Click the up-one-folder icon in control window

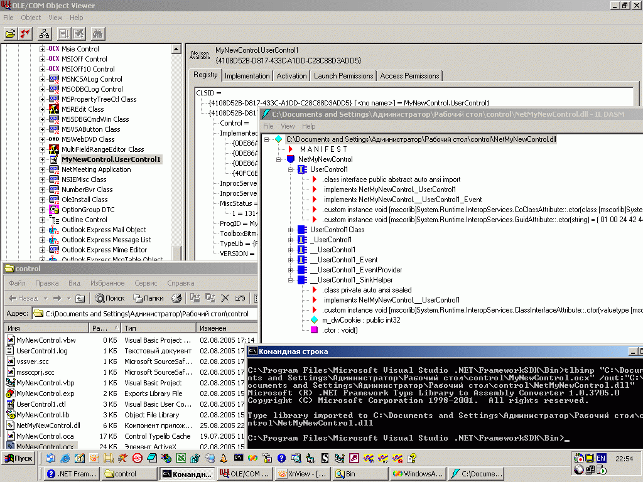80,298
